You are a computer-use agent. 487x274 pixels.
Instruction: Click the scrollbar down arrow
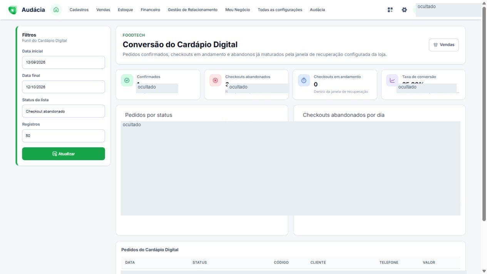484,271
